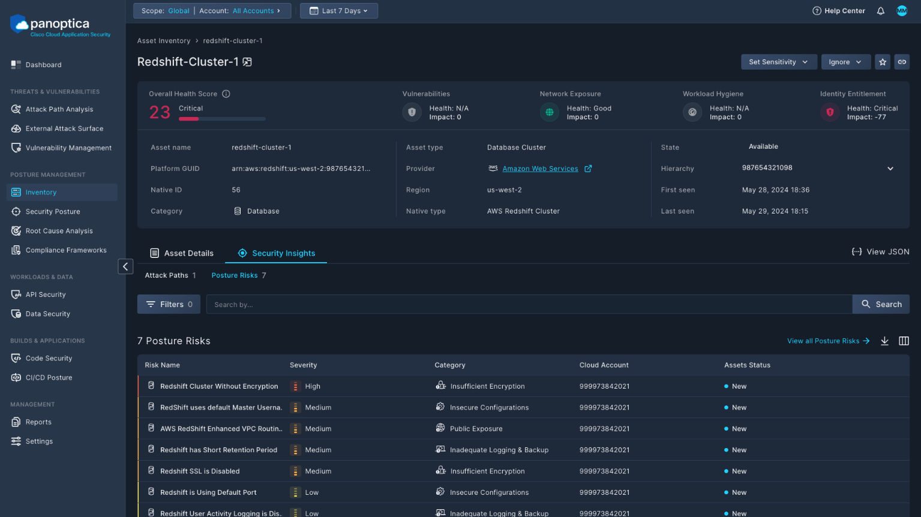Sort by the Risk Name column header

pos(163,365)
